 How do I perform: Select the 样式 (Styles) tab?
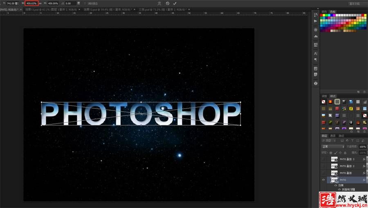(x=333, y=96)
